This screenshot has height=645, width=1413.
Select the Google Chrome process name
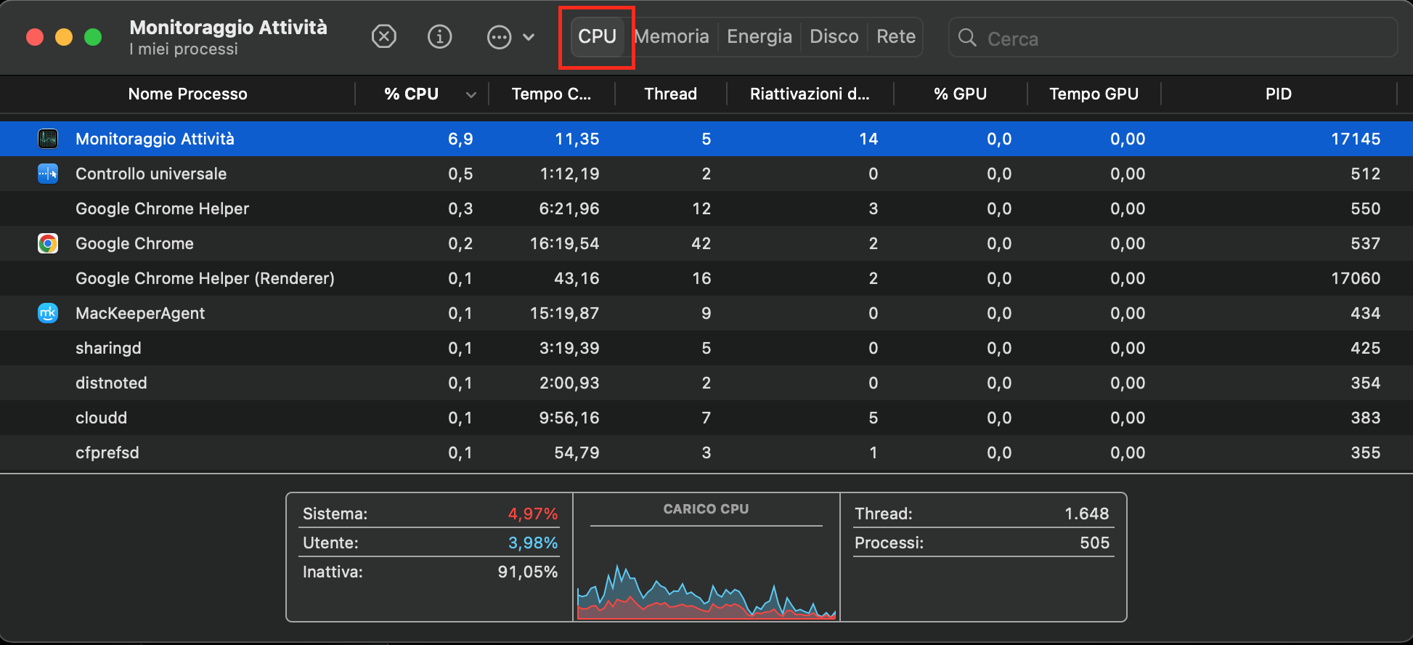pyautogui.click(x=135, y=243)
